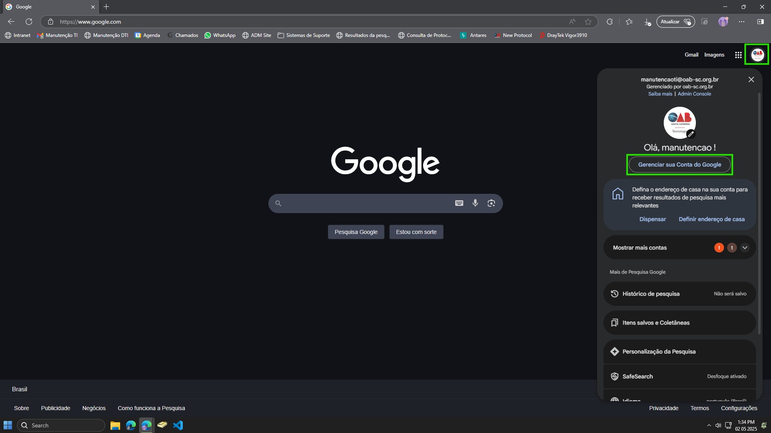Open the read aloud icon in address bar
771x433 pixels.
572,22
